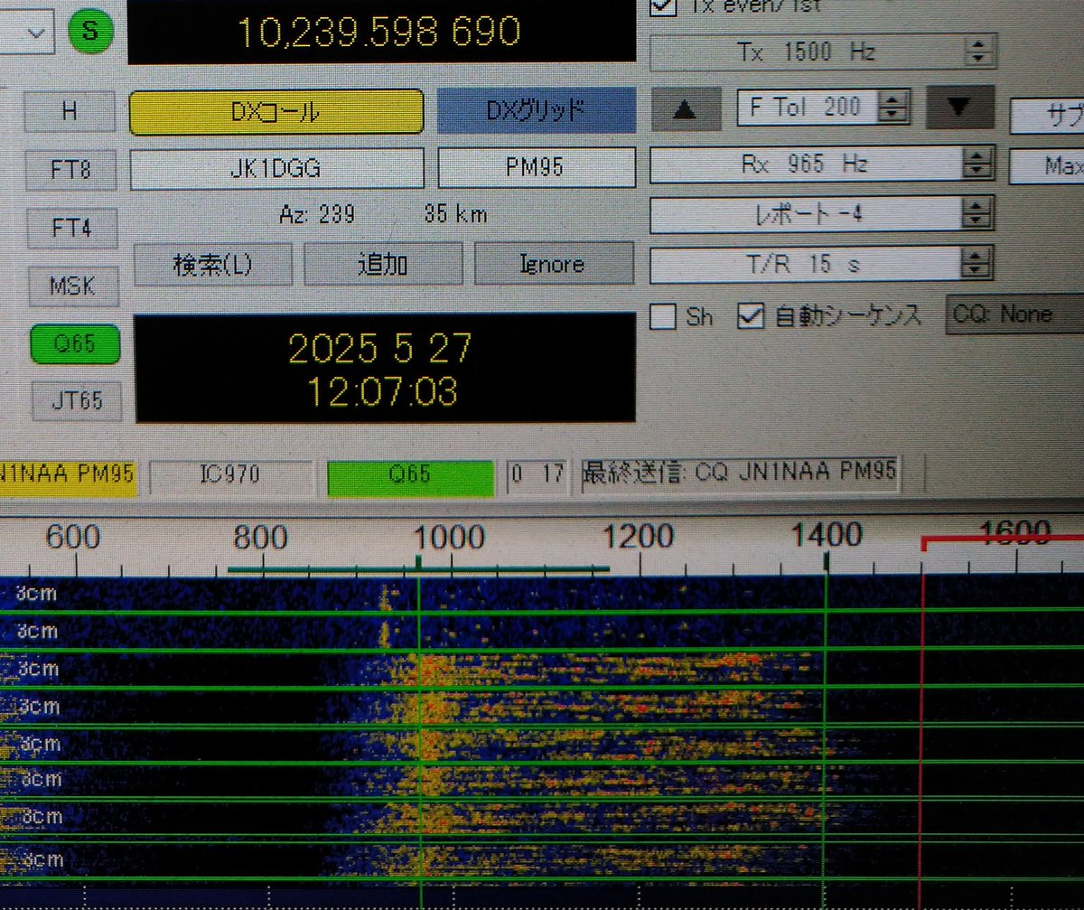Screen dimensions: 1084x910
Task: Select the Q65 mode button
Action: tap(76, 344)
